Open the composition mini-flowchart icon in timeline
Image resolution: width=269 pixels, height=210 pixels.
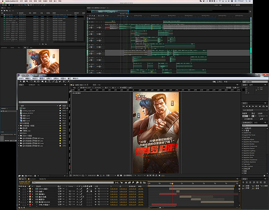(117, 182)
